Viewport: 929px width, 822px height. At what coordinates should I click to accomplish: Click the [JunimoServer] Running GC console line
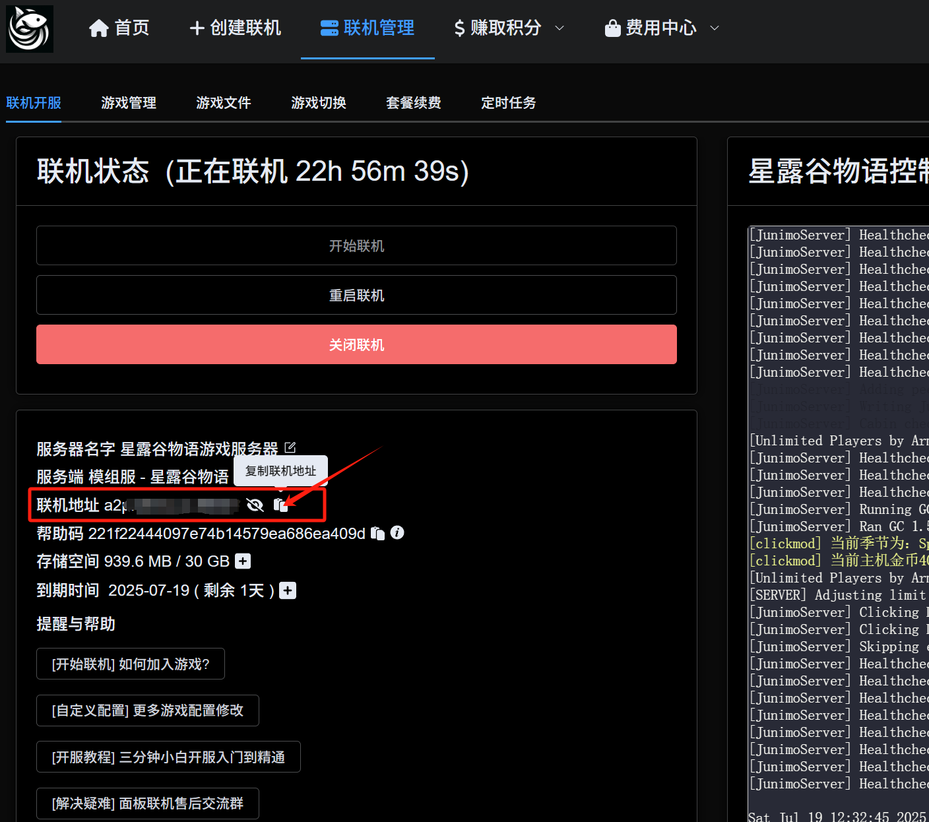tap(839, 509)
